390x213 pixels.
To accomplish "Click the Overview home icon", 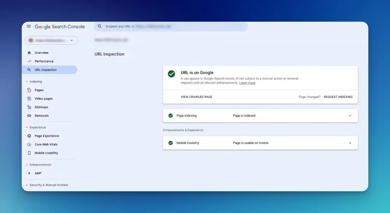I will [29, 53].
